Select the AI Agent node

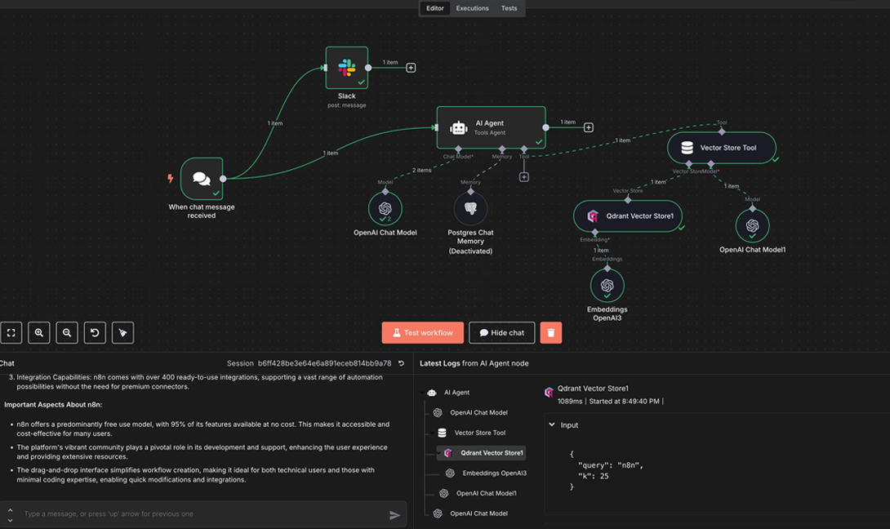click(490, 127)
